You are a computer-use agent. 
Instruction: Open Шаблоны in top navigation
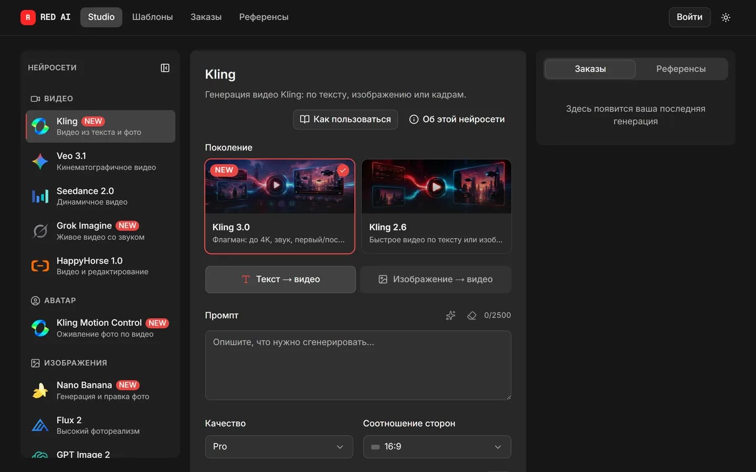pos(152,17)
